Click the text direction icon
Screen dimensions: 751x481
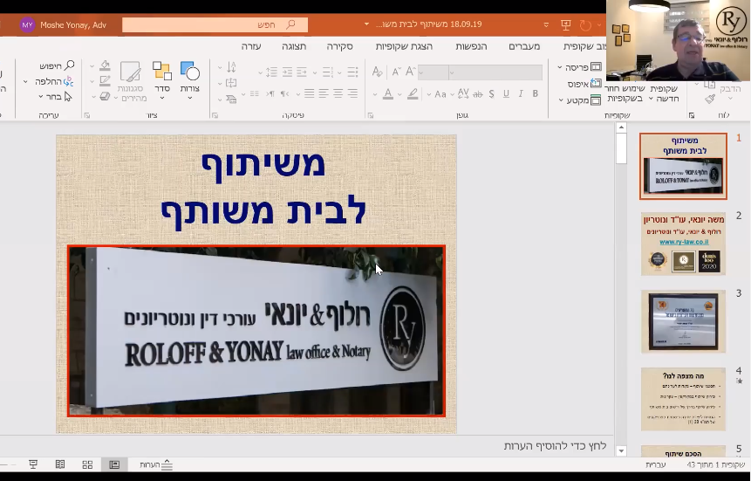[231, 67]
